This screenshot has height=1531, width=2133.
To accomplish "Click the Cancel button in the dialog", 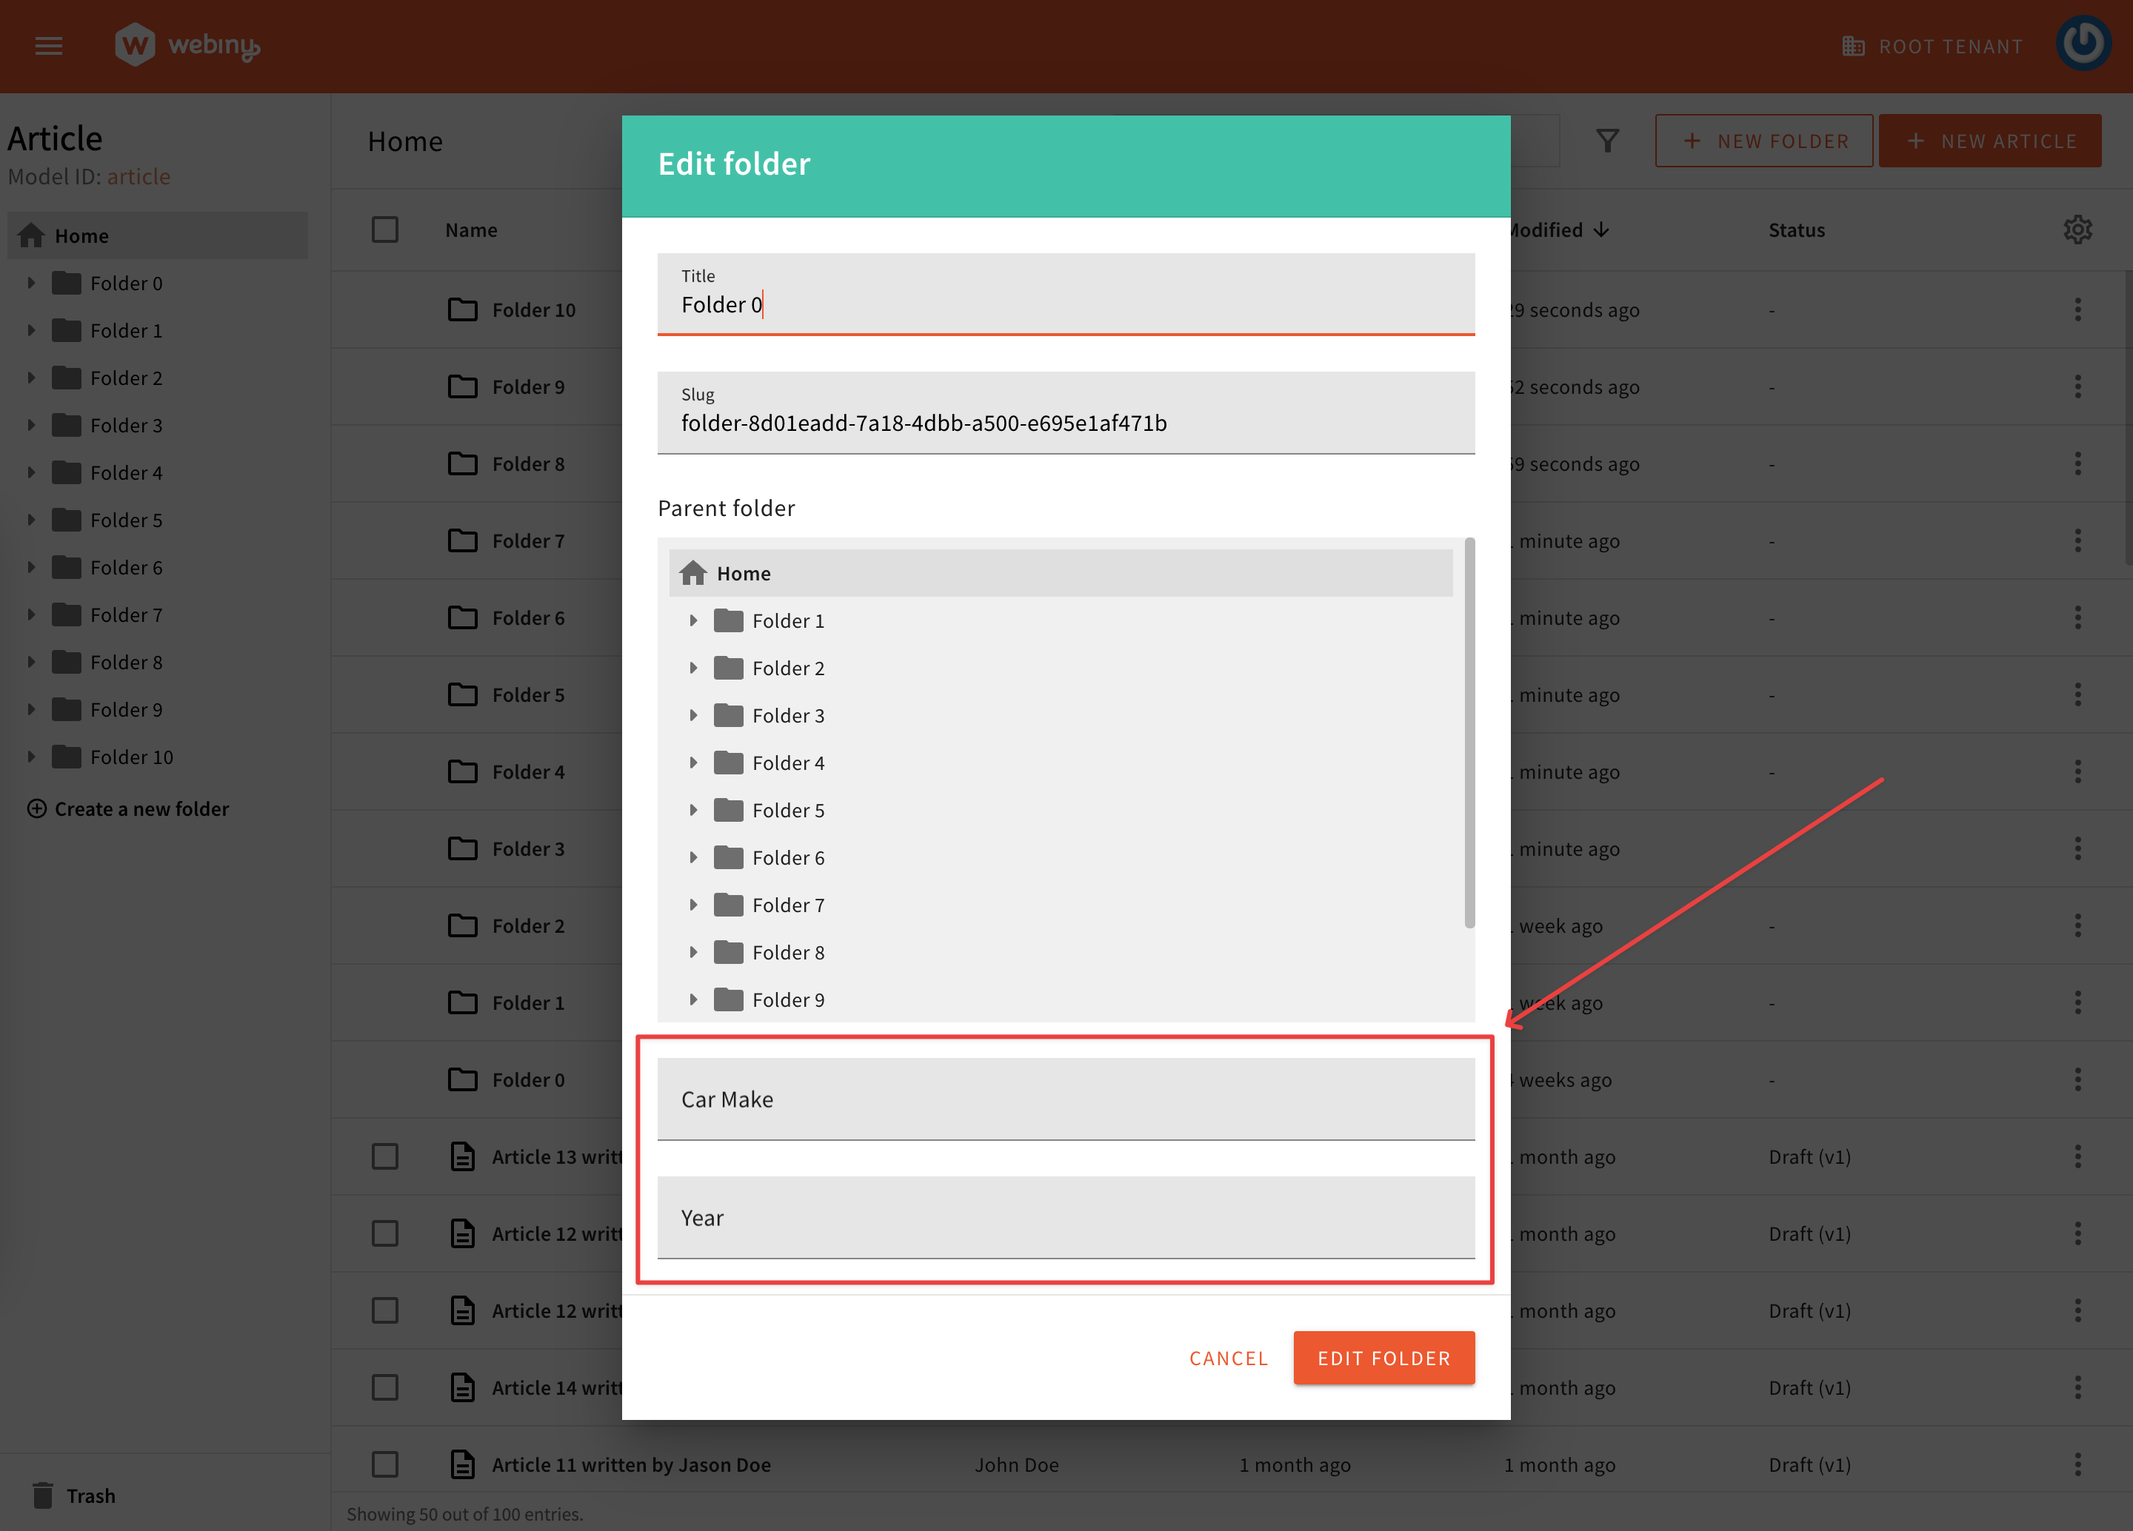I will pyautogui.click(x=1228, y=1357).
